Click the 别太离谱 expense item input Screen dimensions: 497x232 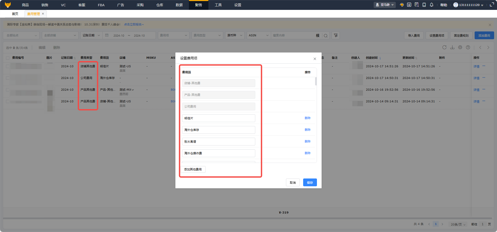[219, 142]
